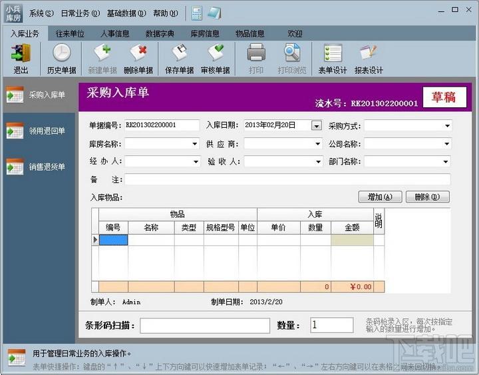Click the 单价 column header
The image size is (479, 375).
(x=278, y=228)
